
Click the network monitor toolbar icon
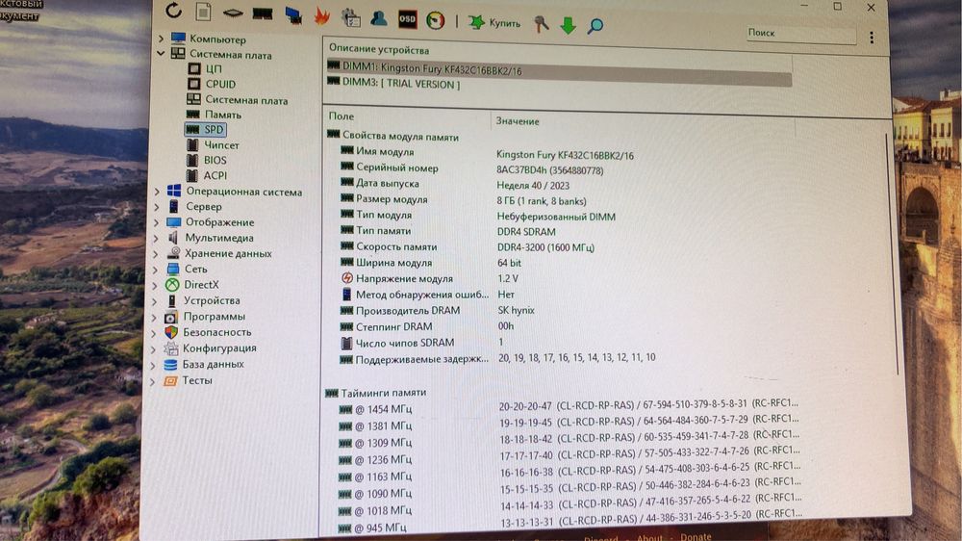pyautogui.click(x=293, y=15)
